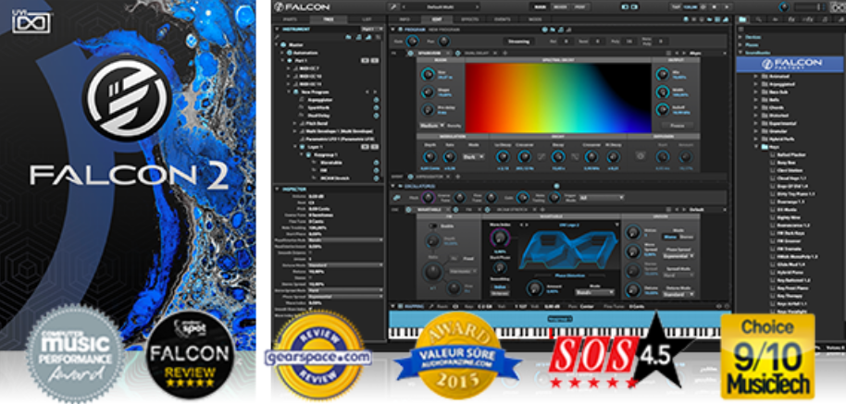Collapse the Keys folder in the browser
The image size is (846, 404).
(x=756, y=146)
